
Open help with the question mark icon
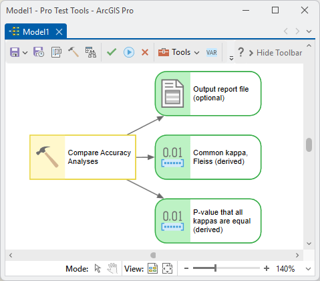point(241,52)
